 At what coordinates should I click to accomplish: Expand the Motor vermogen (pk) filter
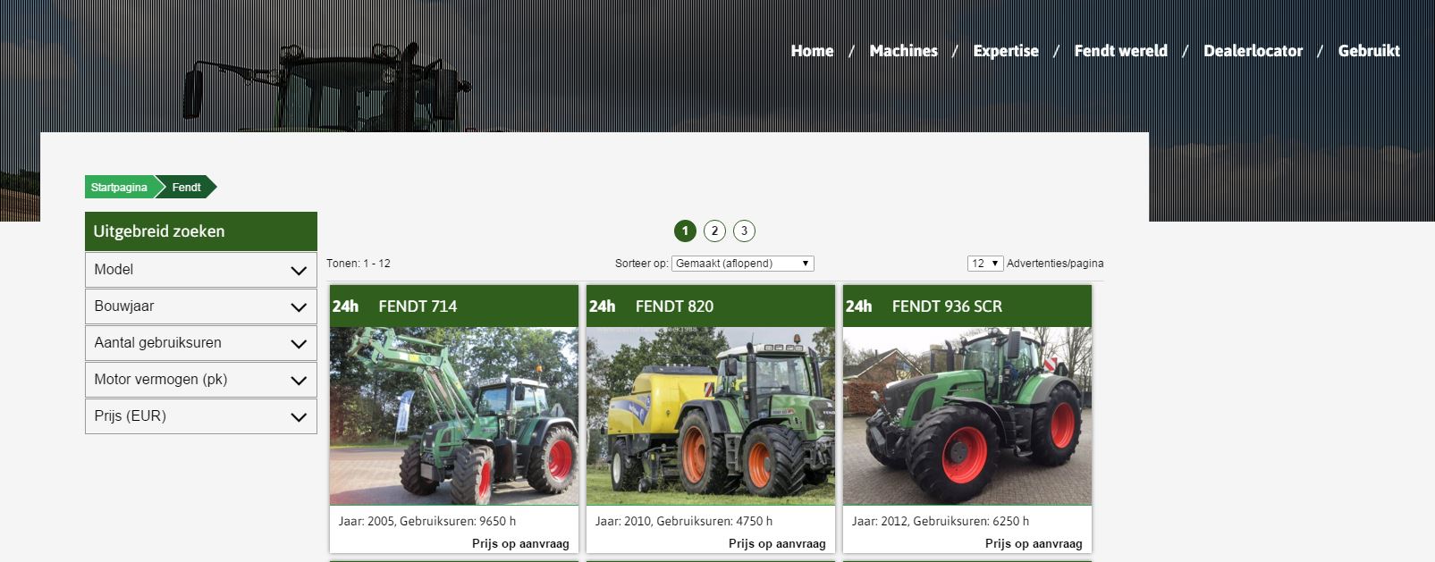(x=201, y=380)
